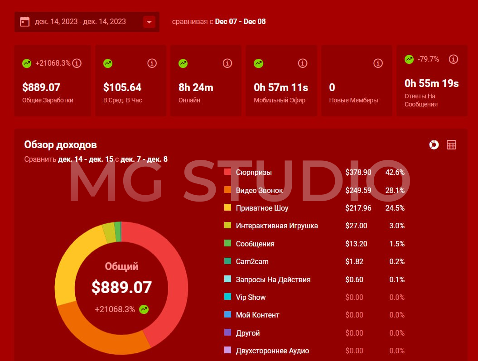Screen dimensions: 478x361
Task: Switch to table view of income
Action: [451, 144]
